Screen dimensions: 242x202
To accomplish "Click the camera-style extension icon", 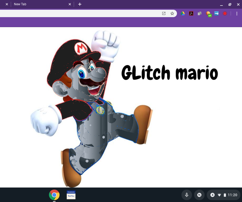I will coord(199,13).
